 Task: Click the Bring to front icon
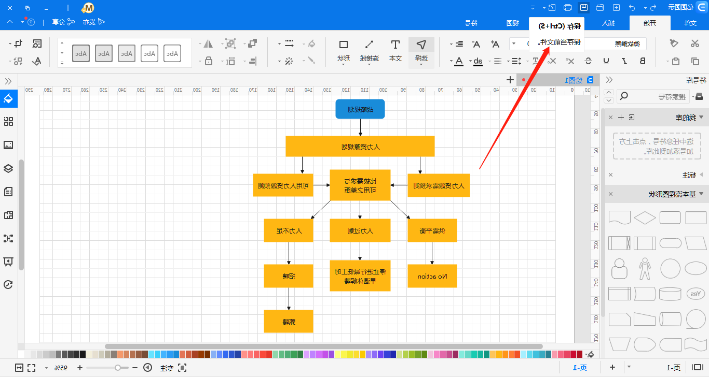pyautogui.click(x=252, y=44)
